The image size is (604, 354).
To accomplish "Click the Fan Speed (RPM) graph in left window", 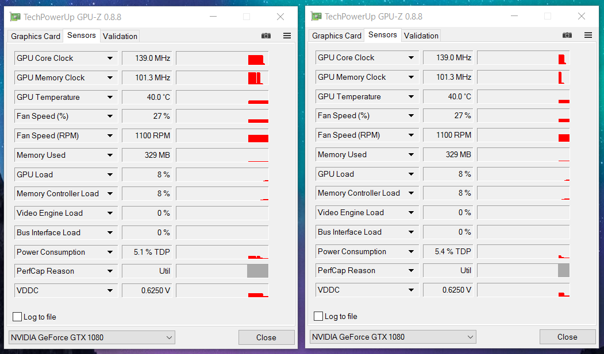I will pos(222,135).
